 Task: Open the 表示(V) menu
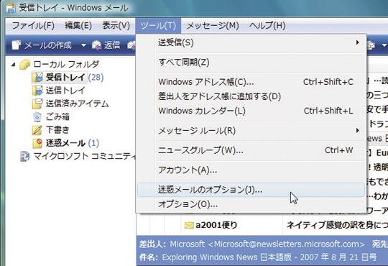(x=116, y=25)
